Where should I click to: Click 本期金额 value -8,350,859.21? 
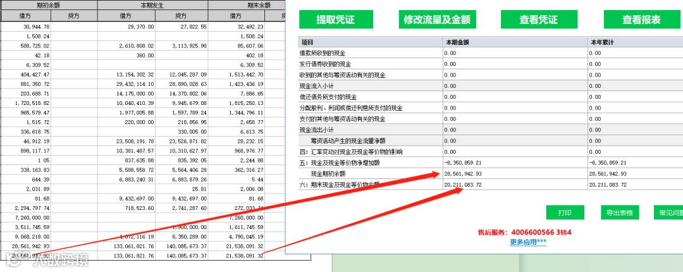(462, 163)
